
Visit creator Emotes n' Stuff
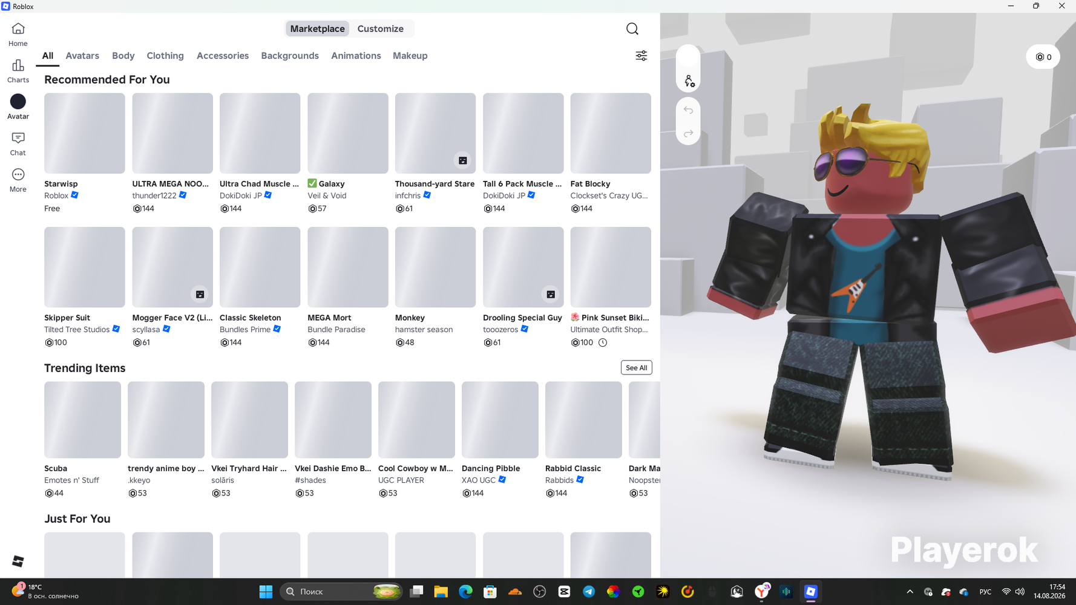[x=71, y=480]
